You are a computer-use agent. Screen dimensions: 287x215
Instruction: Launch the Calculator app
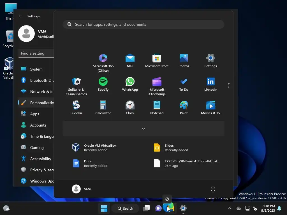tap(103, 108)
